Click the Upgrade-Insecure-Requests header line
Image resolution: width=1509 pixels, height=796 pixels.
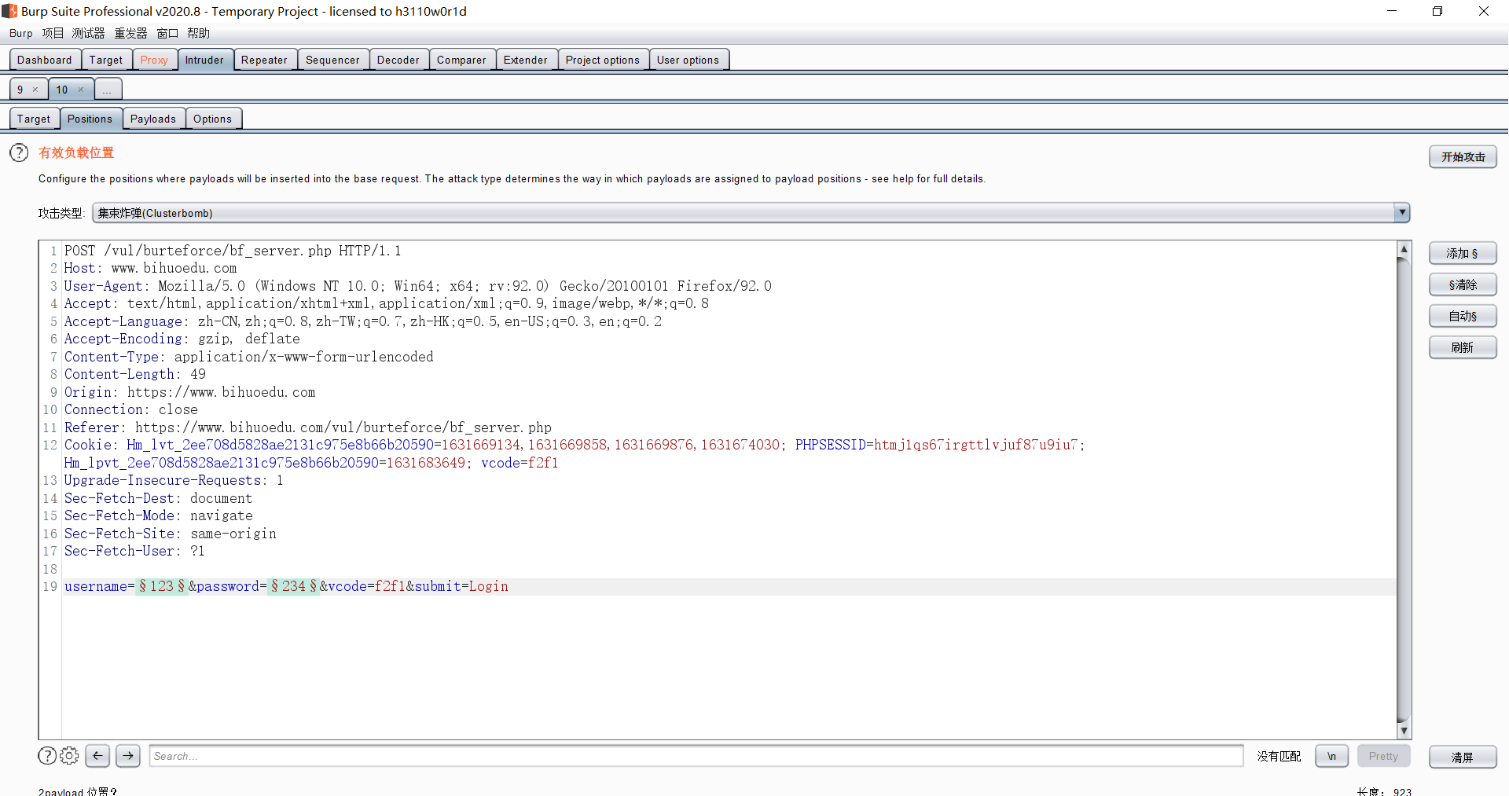point(174,480)
